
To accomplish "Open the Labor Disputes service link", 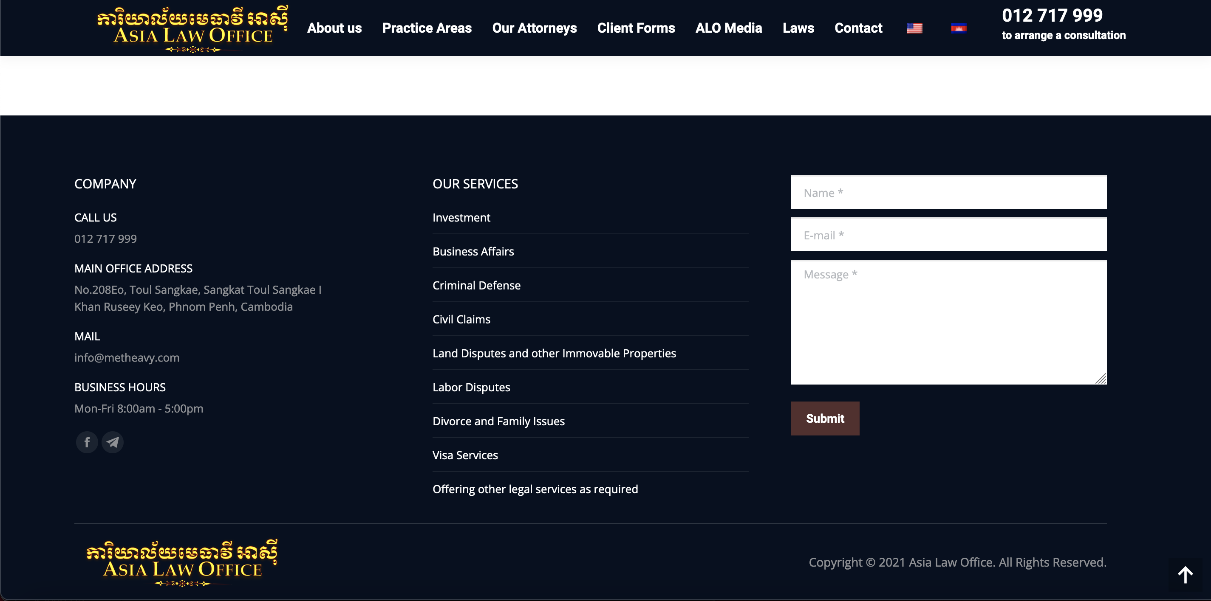I will click(471, 387).
